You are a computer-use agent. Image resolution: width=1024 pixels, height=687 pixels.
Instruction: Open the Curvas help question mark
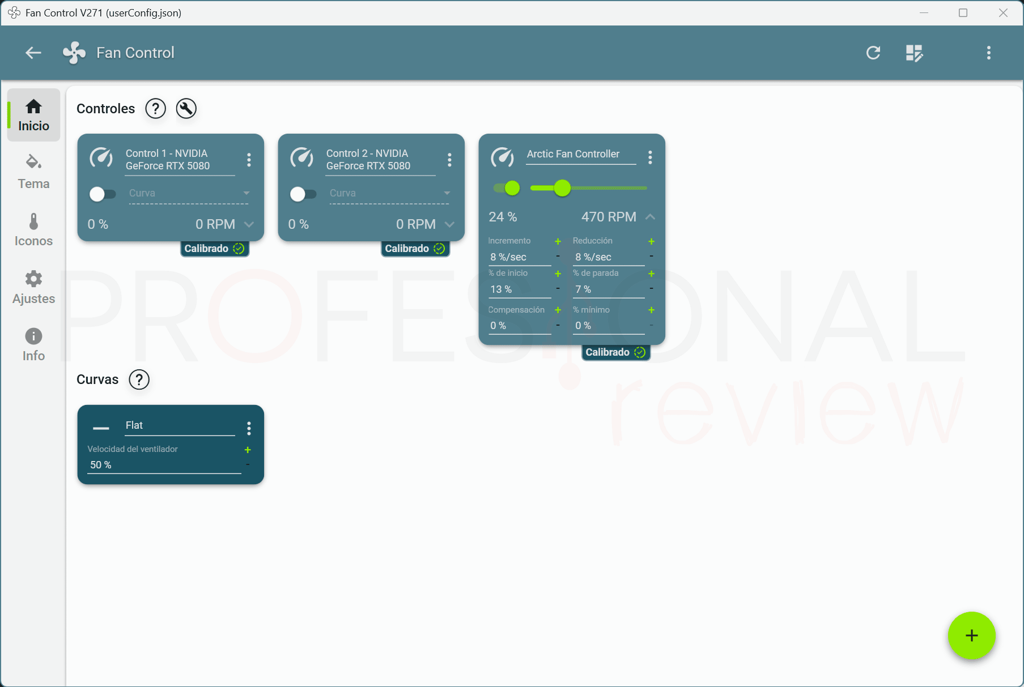click(x=139, y=379)
